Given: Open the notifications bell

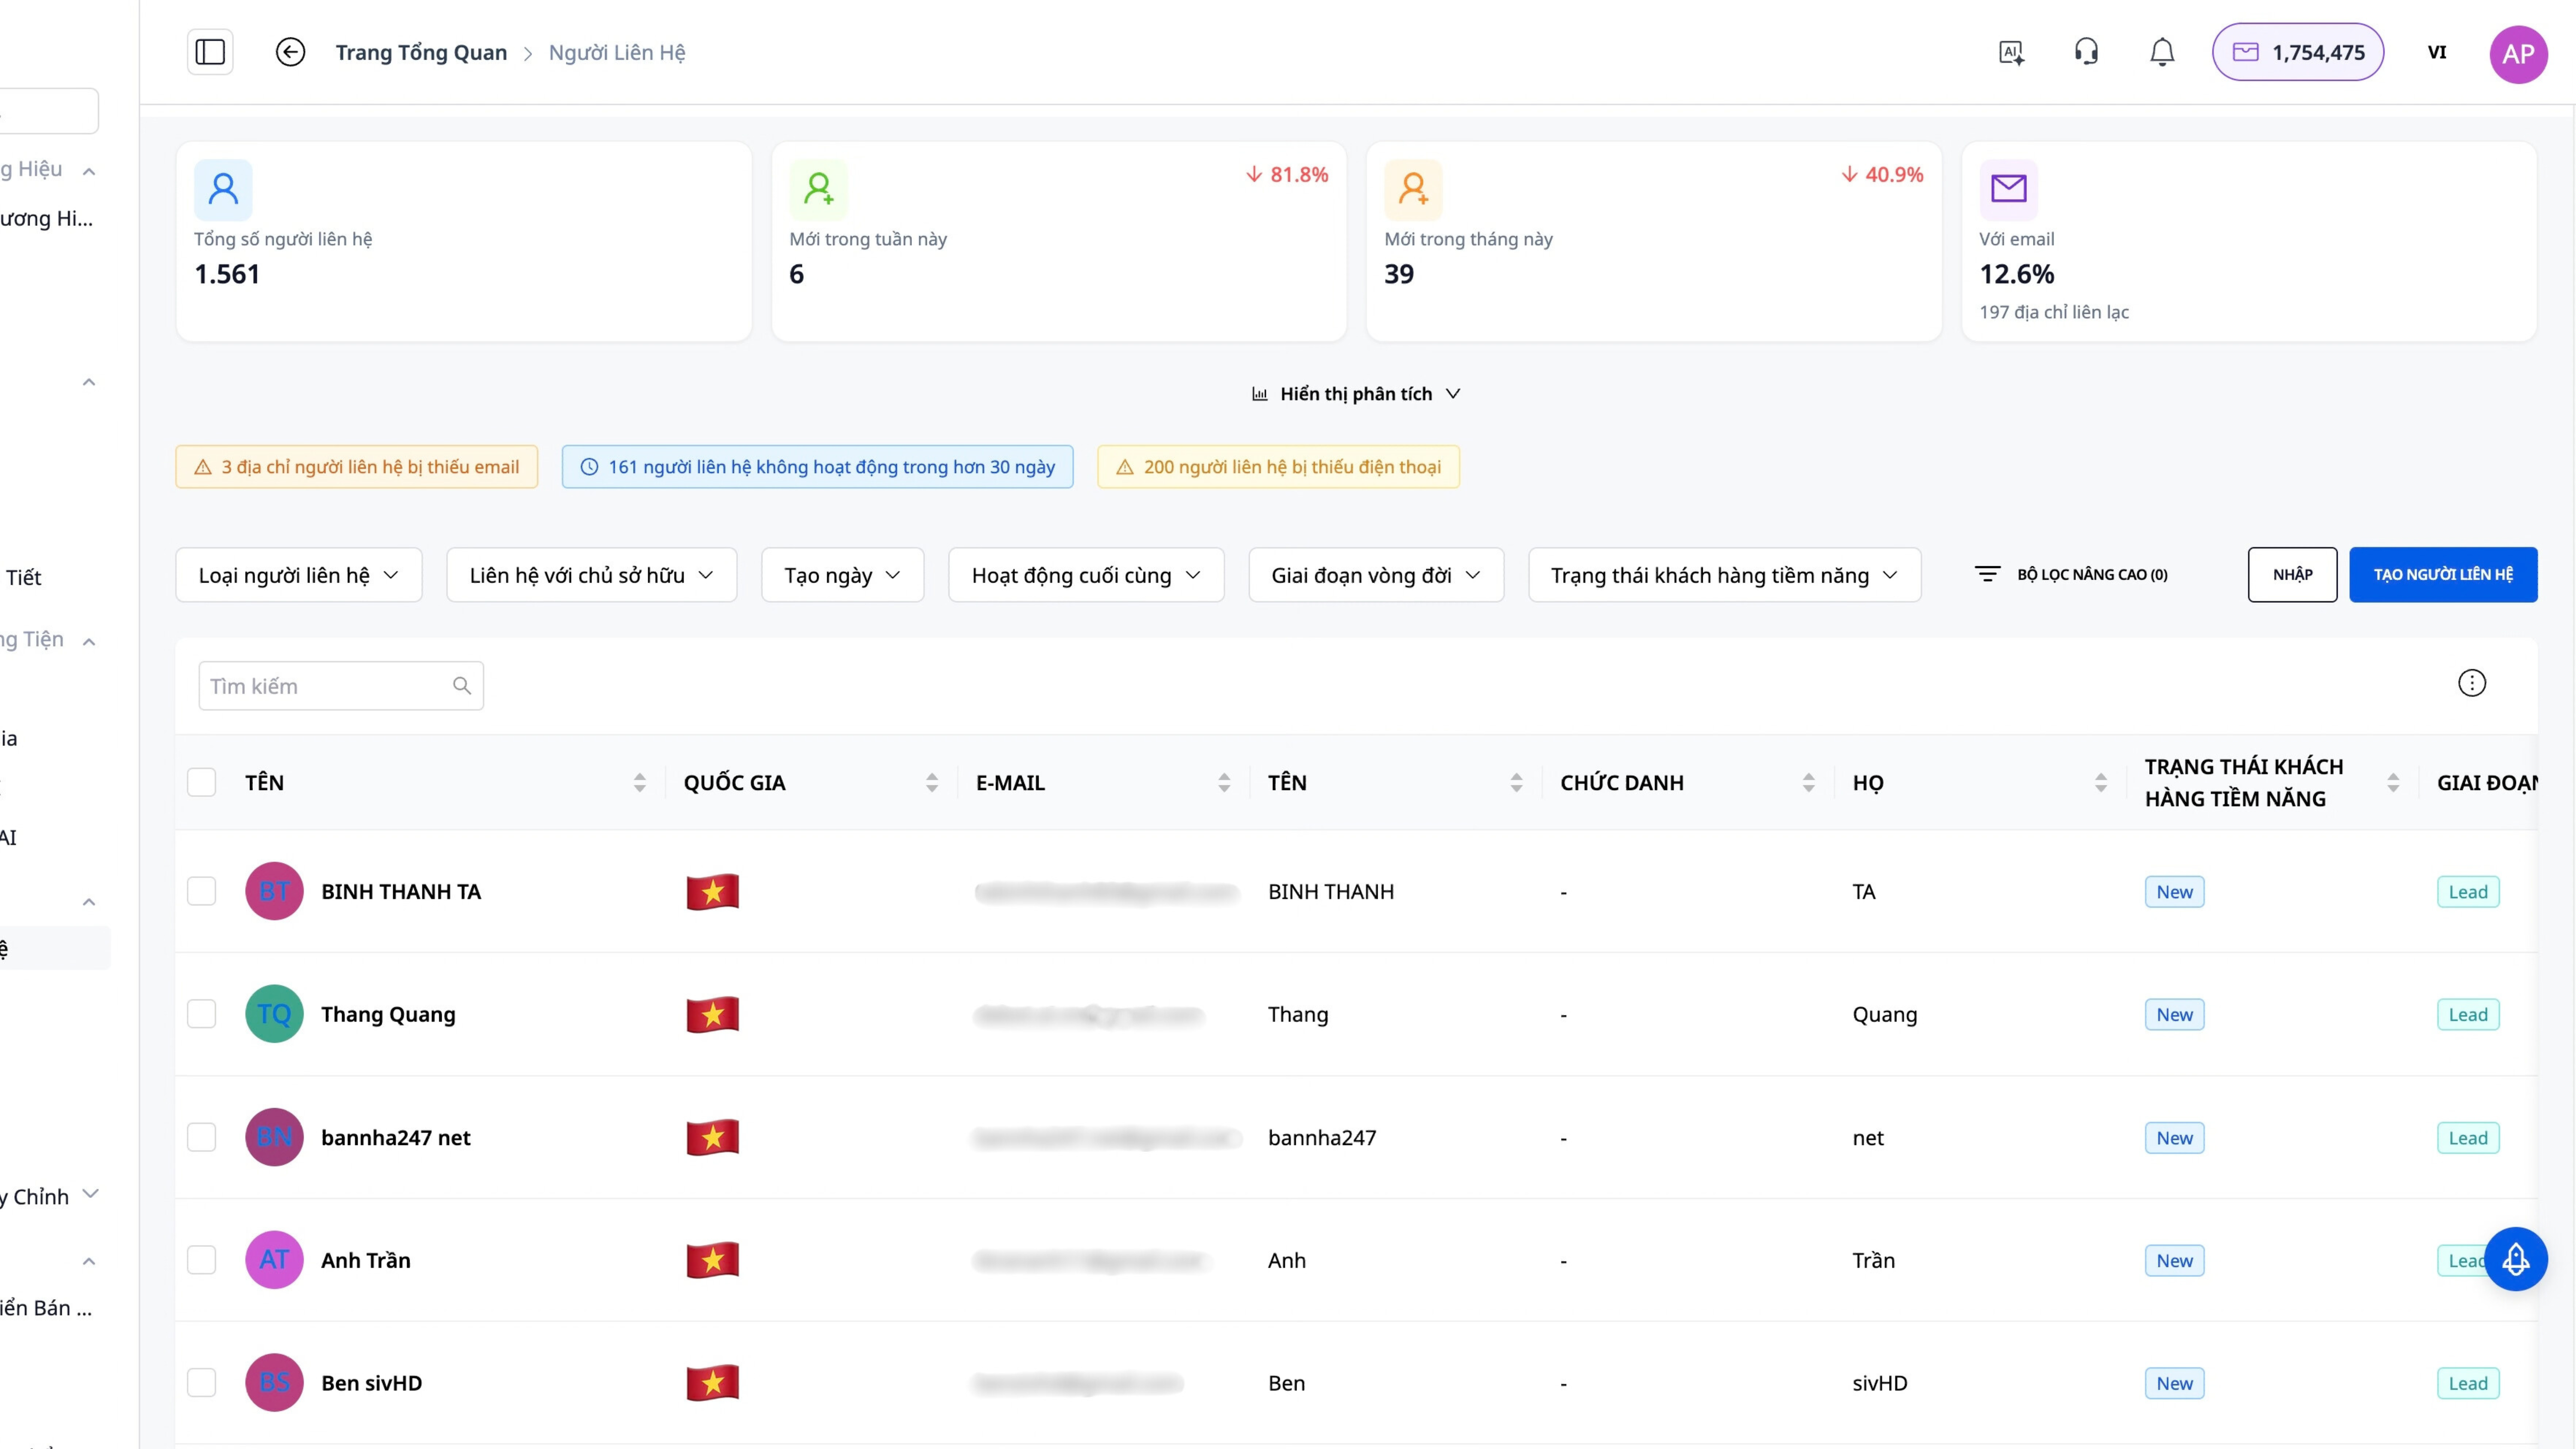Looking at the screenshot, I should point(2162,52).
